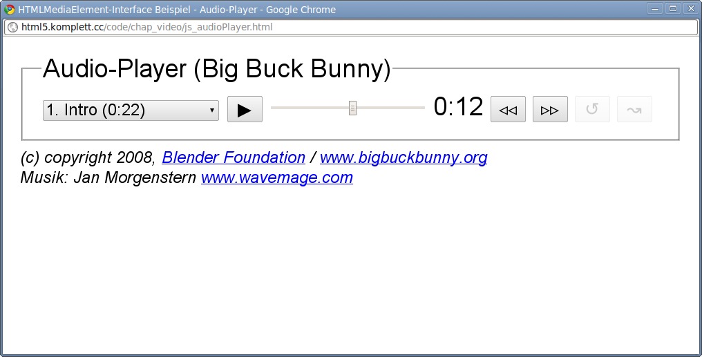The image size is (702, 357).
Task: Click the slider track right of handle
Action: point(390,108)
